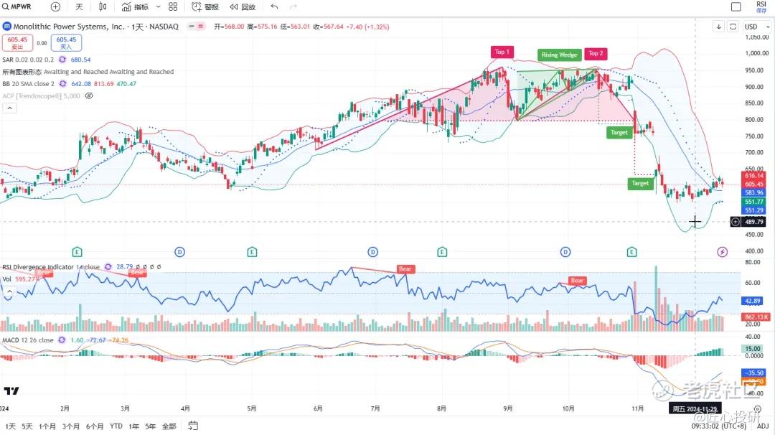Click the 09:33:02 (UTC+8) timezone clock
The height and width of the screenshot is (435, 775).
pyautogui.click(x=718, y=426)
